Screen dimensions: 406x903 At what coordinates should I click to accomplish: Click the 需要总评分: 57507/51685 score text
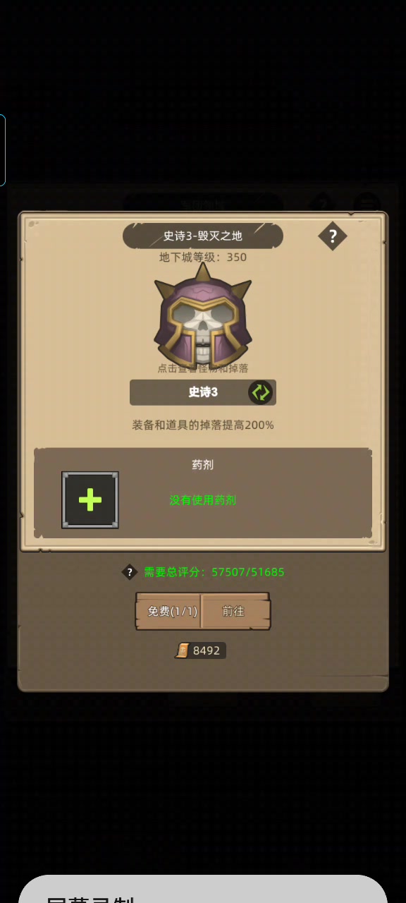point(214,572)
